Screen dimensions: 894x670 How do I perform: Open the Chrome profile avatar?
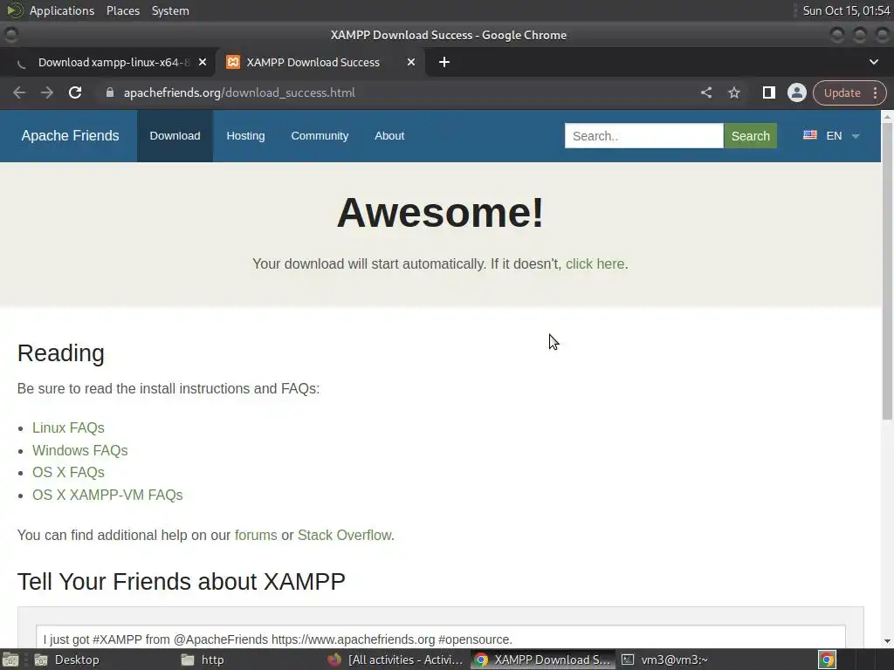tap(796, 92)
